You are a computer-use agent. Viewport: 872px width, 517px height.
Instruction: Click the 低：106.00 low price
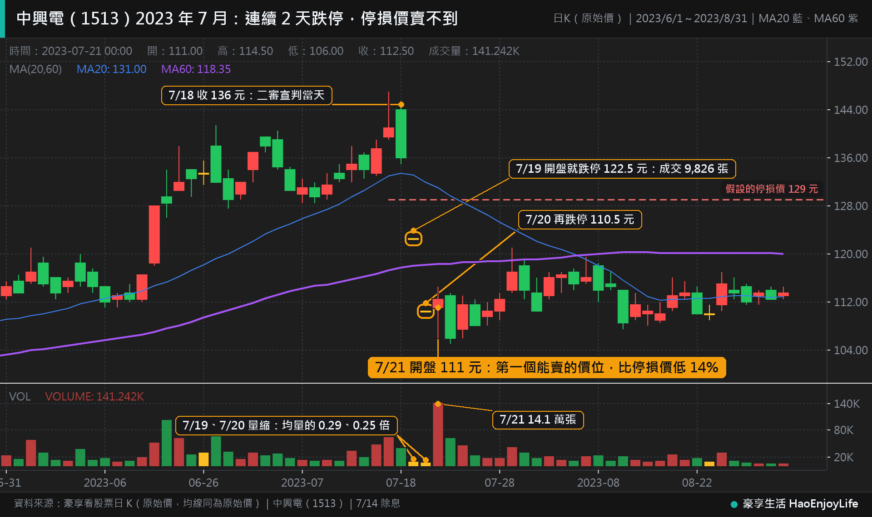316,51
